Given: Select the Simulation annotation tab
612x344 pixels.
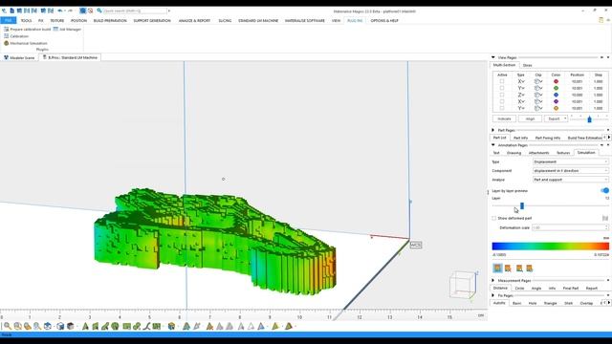Looking at the screenshot, I should 586,153.
